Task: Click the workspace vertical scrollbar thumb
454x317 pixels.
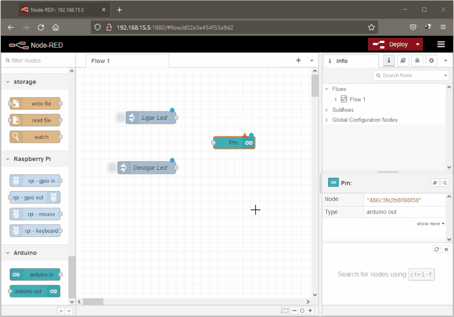Action: coord(315,86)
